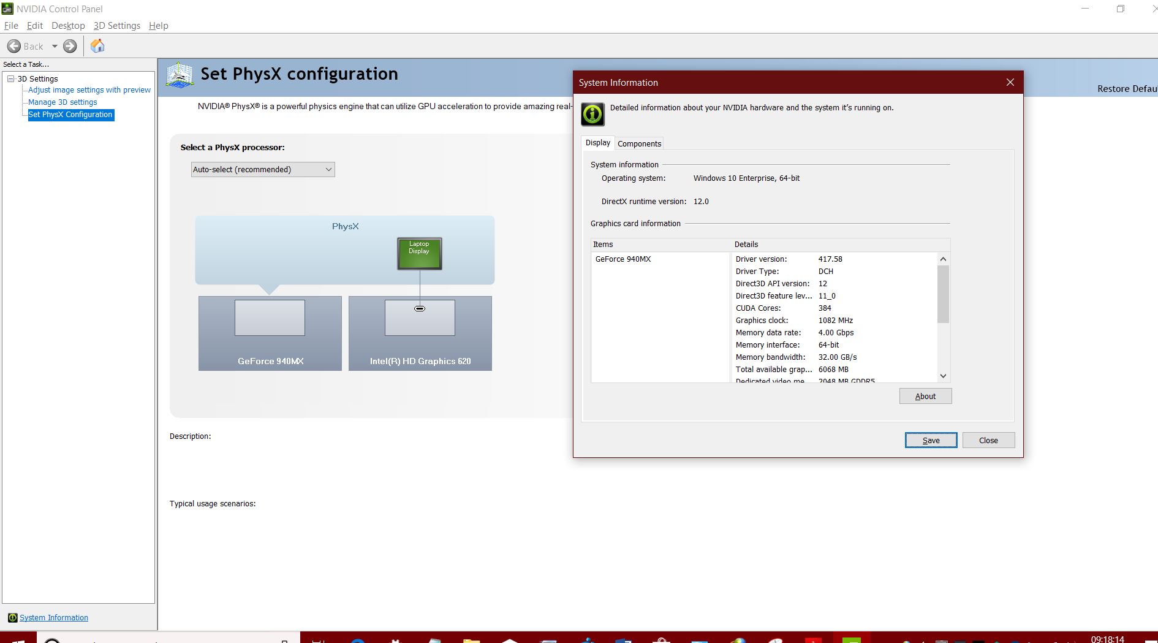Viewport: 1158px width, 643px height.
Task: Select the Laptop Display icon in the PhysX diagram
Action: point(419,251)
